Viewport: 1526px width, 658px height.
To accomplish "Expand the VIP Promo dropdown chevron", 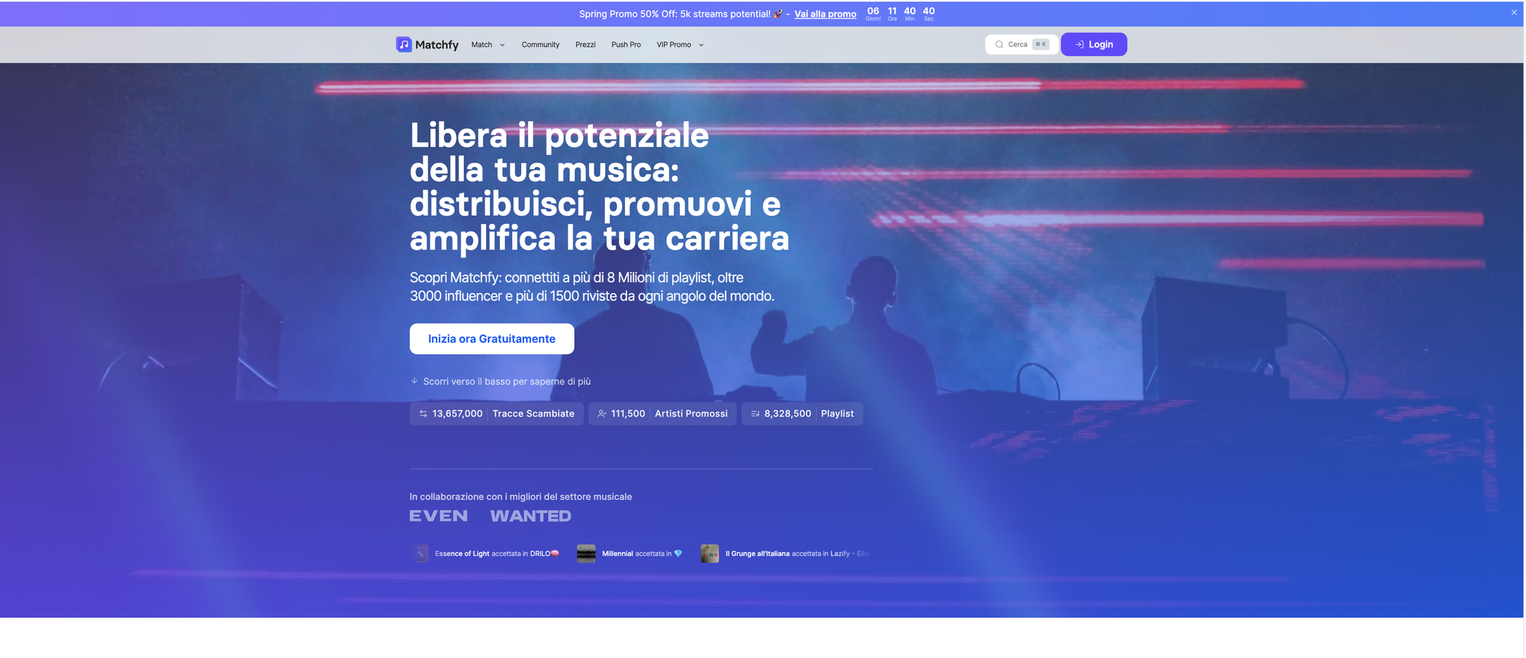I will click(x=701, y=45).
